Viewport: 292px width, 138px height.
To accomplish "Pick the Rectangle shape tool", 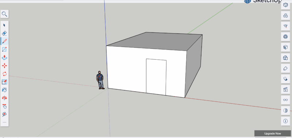I will coord(4,50).
